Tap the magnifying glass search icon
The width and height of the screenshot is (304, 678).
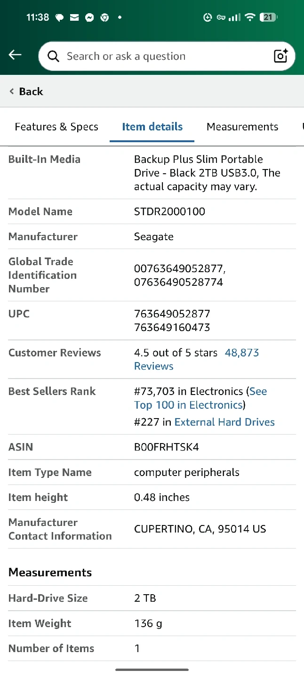[x=54, y=56]
